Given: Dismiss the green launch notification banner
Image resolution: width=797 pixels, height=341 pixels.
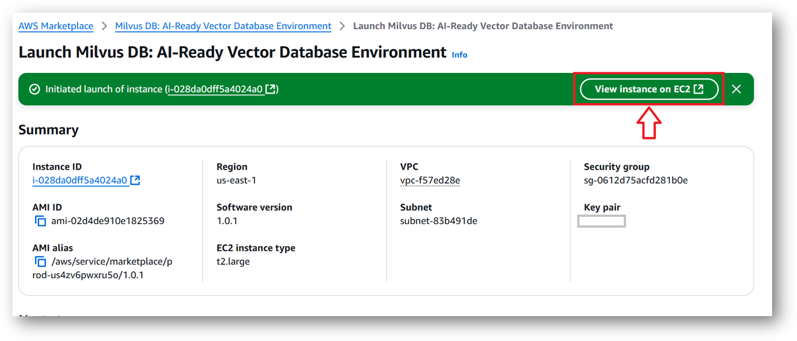Looking at the screenshot, I should [736, 89].
